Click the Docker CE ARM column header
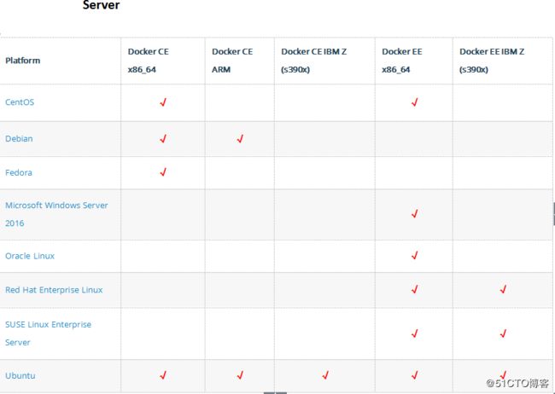Image resolution: width=555 pixels, height=394 pixels. 232,61
